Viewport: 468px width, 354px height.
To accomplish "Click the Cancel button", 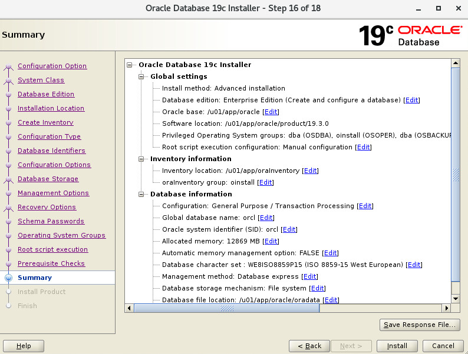I will click(443, 346).
